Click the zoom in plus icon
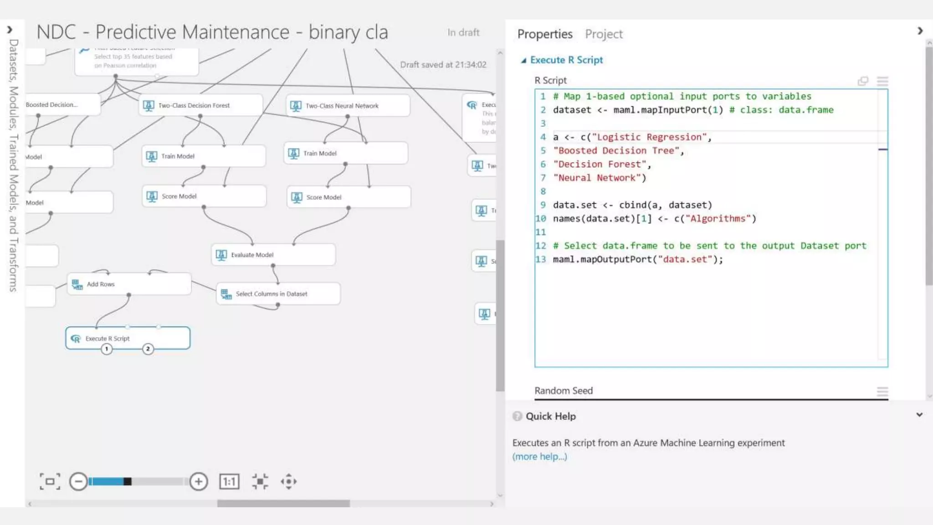 [x=199, y=481]
